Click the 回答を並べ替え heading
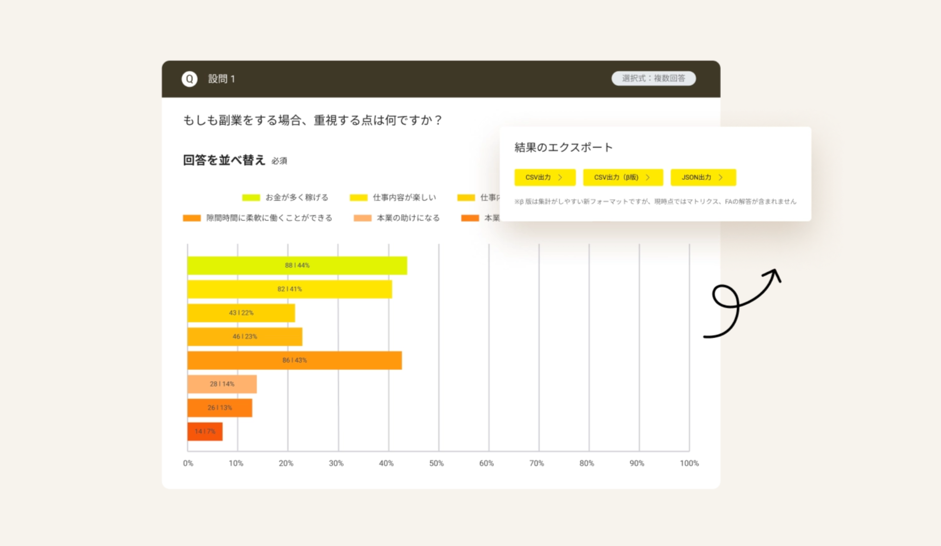This screenshot has height=546, width=941. [x=224, y=160]
